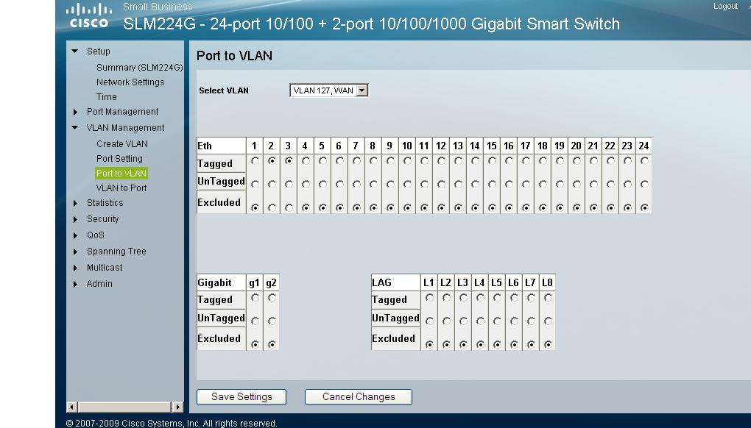Viewport: 751px width, 428px height.
Task: Click the Admin menu label
Action: pyautogui.click(x=99, y=284)
